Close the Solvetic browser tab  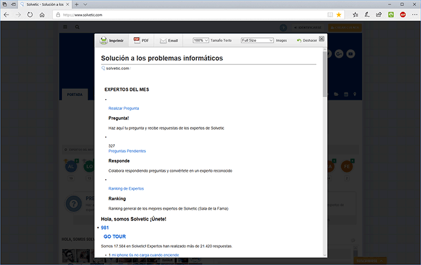[67, 4]
